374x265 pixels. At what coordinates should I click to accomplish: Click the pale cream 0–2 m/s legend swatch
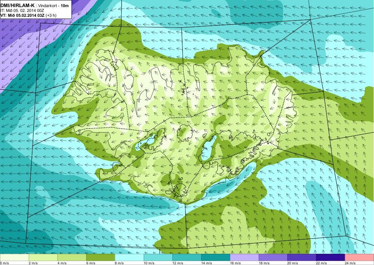tap(15, 258)
